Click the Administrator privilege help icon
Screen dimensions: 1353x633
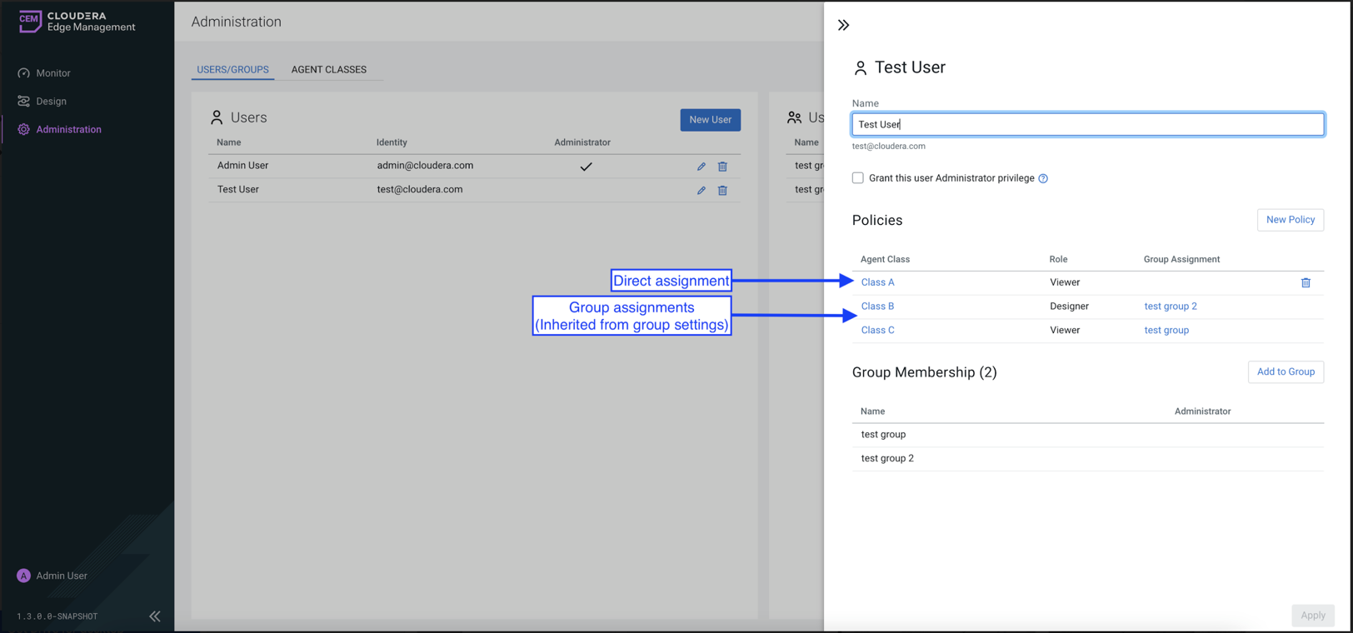[1043, 178]
